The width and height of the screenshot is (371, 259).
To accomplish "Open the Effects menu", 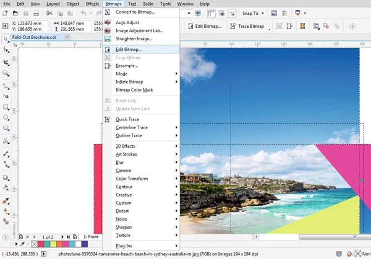I will 92,4.
